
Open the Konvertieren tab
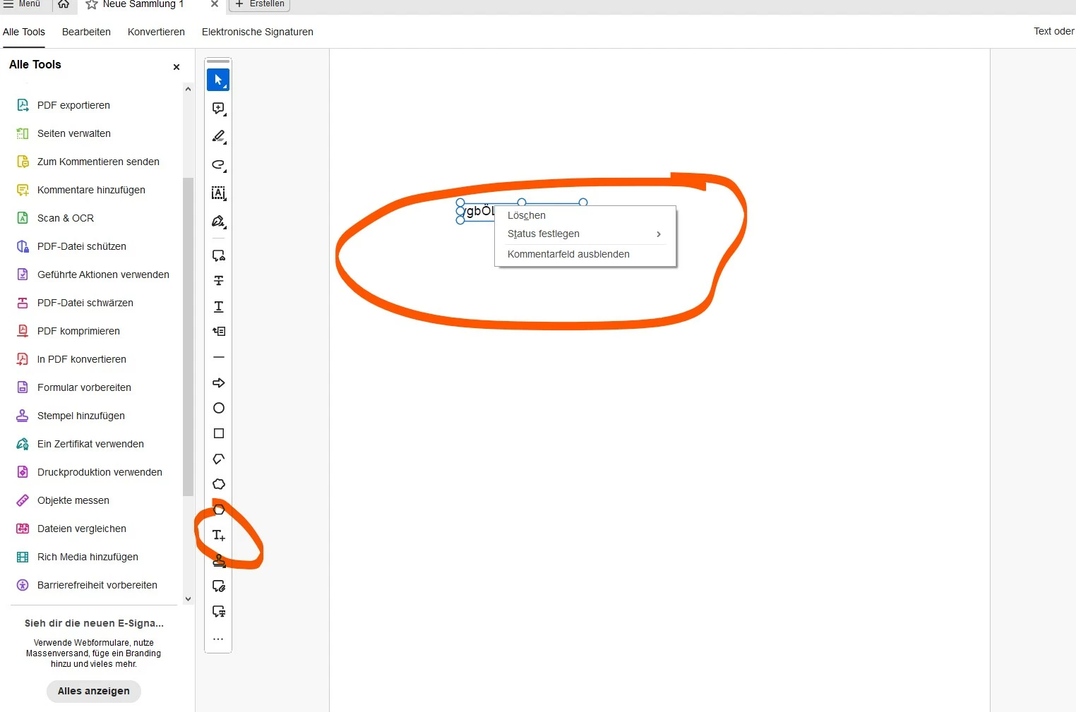tap(156, 32)
